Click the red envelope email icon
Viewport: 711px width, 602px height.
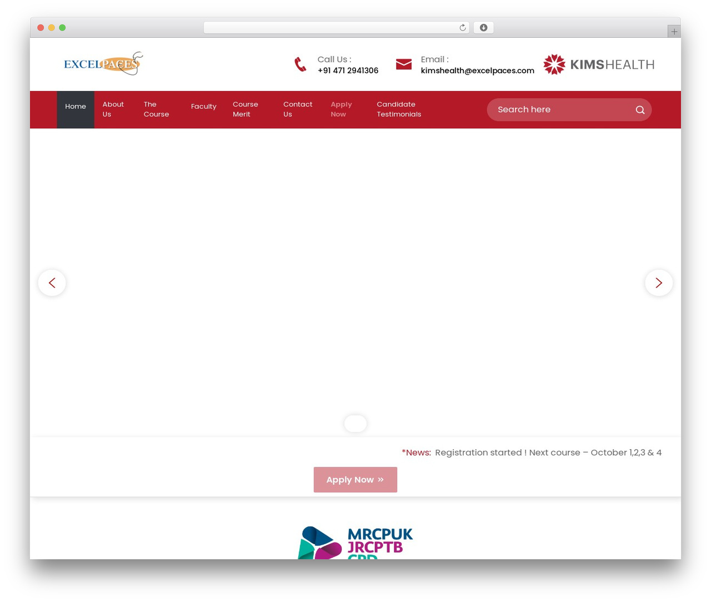pyautogui.click(x=404, y=64)
